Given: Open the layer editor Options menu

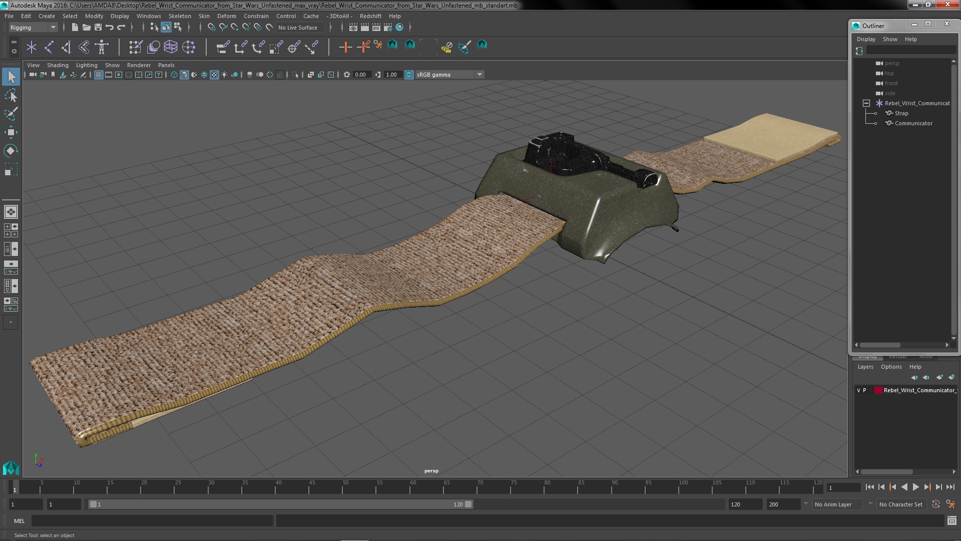Looking at the screenshot, I should 891,367.
